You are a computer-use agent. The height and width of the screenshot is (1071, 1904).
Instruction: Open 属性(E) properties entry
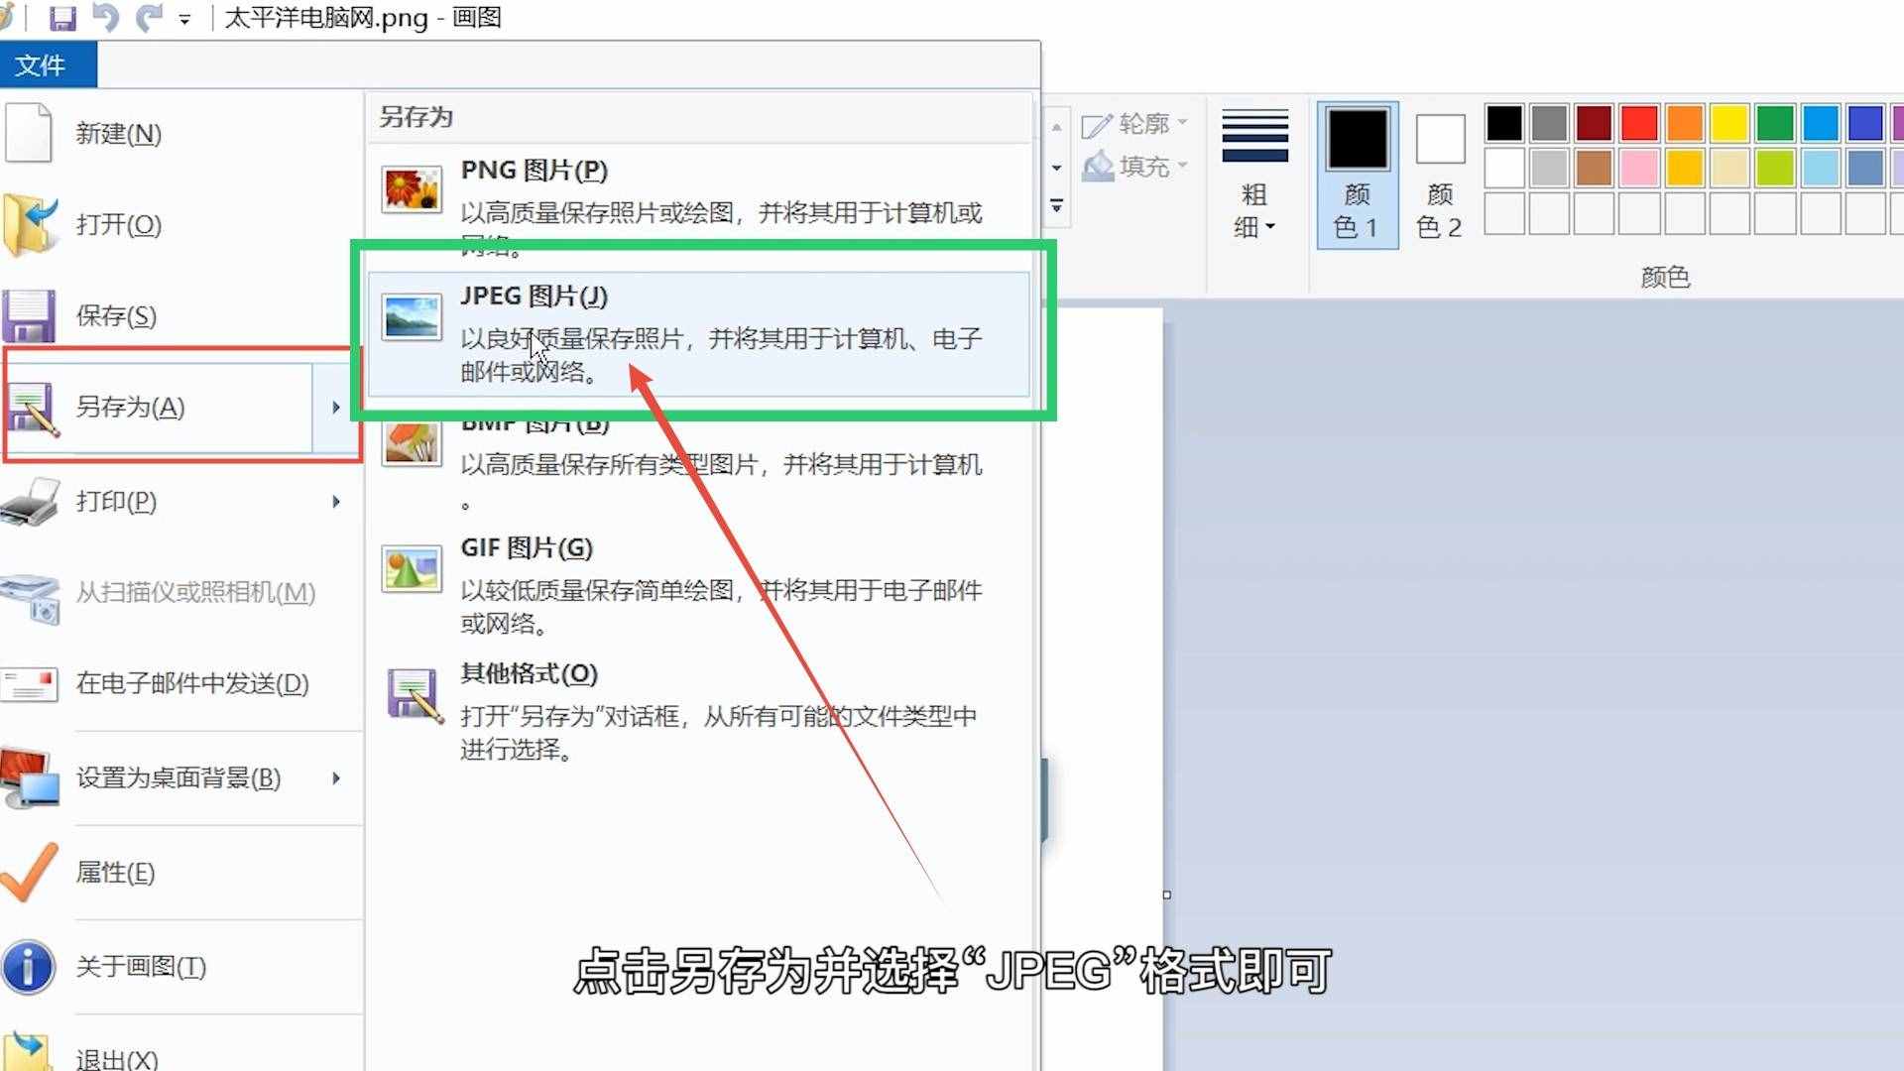115,873
